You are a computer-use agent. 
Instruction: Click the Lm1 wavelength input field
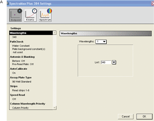point(106,62)
